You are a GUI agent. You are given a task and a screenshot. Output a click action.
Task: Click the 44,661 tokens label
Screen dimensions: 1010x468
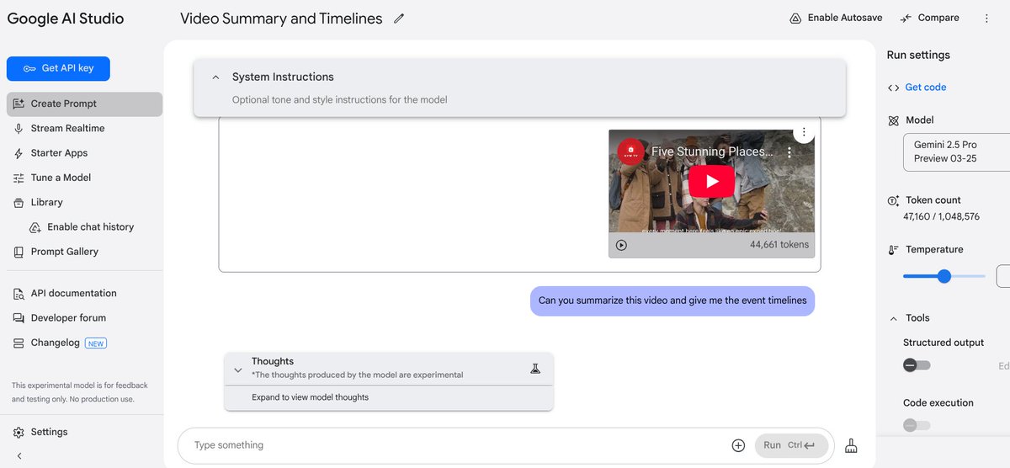pos(779,245)
